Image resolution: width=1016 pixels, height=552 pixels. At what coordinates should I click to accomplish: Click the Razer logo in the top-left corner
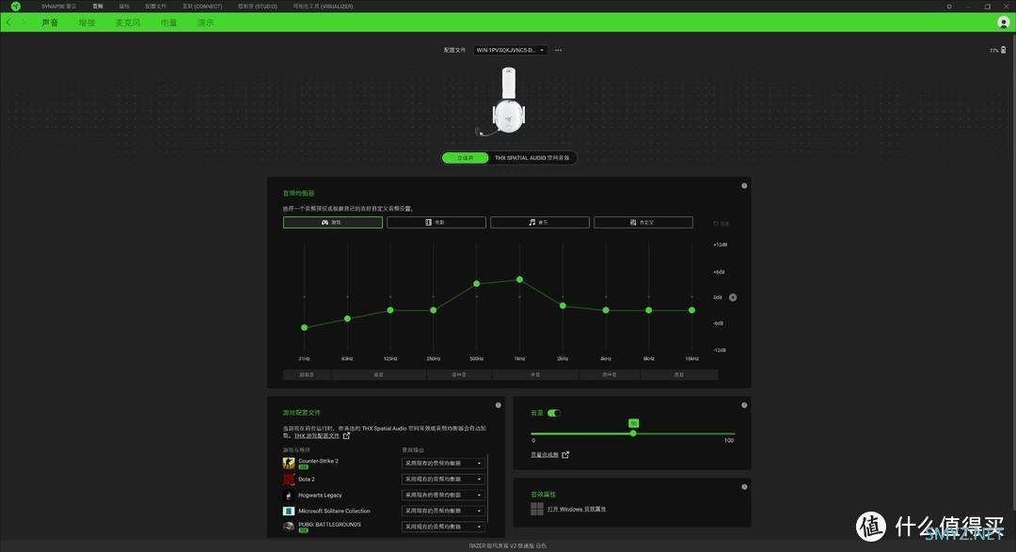click(16, 7)
